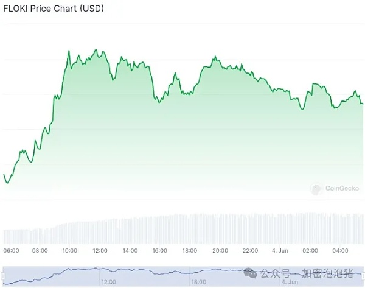
Task: Click the "4. Jun" date label on main axis
Action: click(279, 250)
